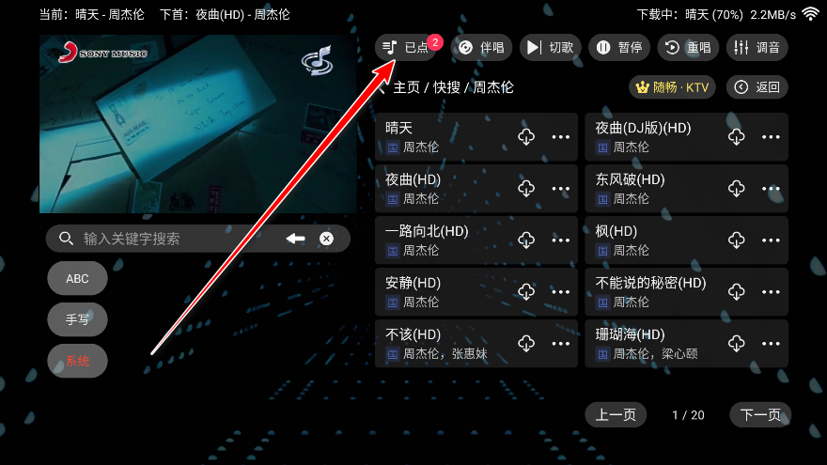Click the backspace arrow in search box
The width and height of the screenshot is (827, 465).
coord(295,239)
